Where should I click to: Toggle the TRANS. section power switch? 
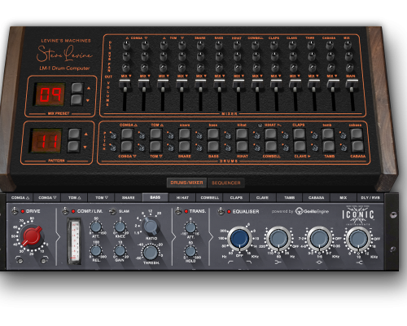[x=178, y=211]
